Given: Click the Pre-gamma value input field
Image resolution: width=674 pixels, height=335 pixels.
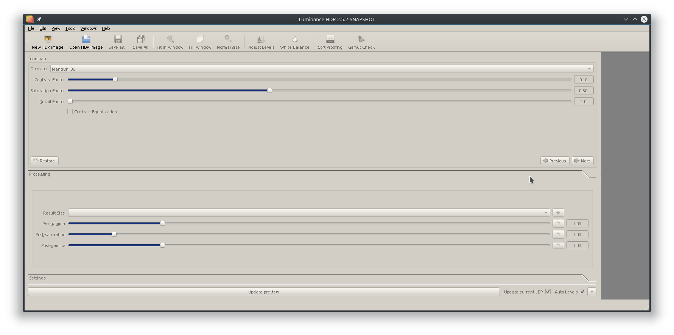Looking at the screenshot, I should click(577, 224).
